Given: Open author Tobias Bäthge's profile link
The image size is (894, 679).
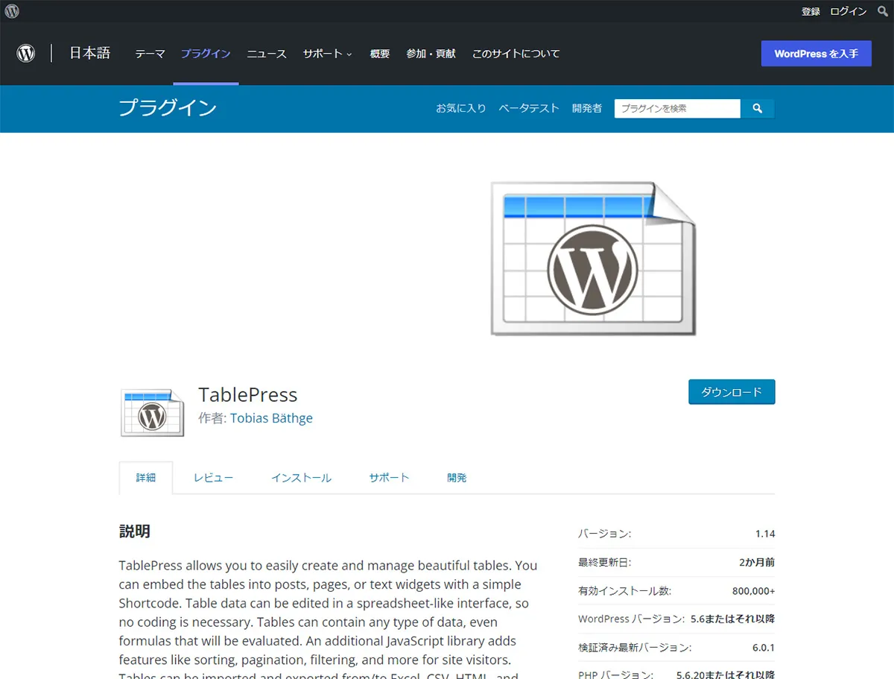Looking at the screenshot, I should (x=271, y=418).
